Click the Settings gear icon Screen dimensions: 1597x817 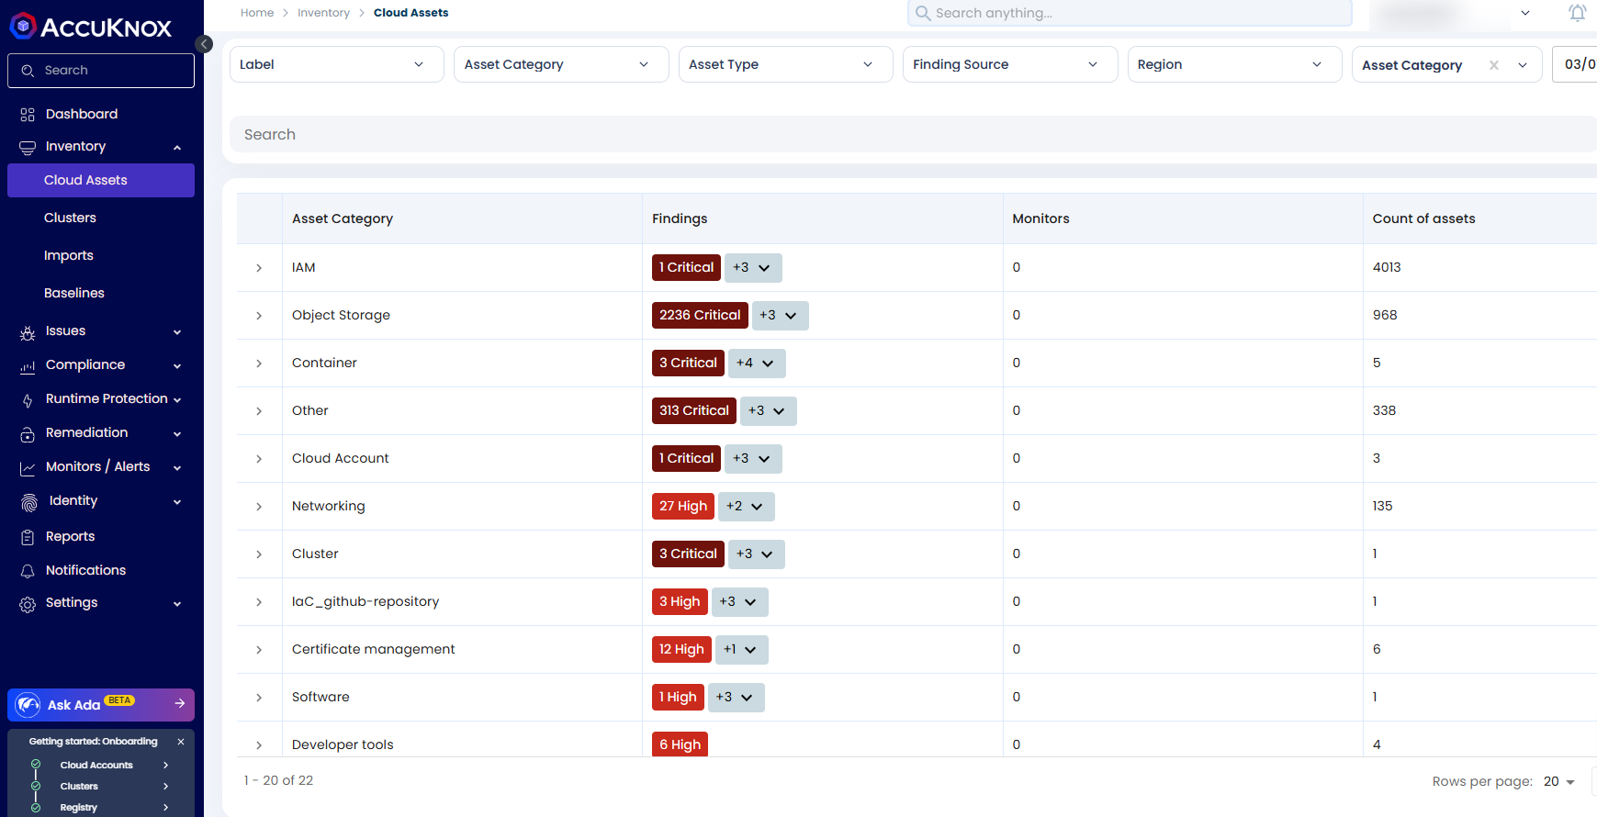coord(28,604)
